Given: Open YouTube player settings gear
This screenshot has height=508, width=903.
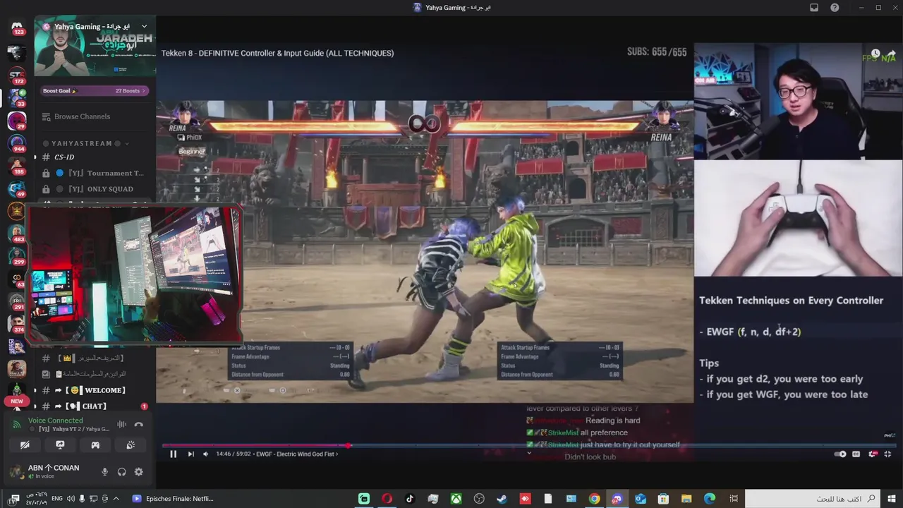Looking at the screenshot, I should pos(872,454).
